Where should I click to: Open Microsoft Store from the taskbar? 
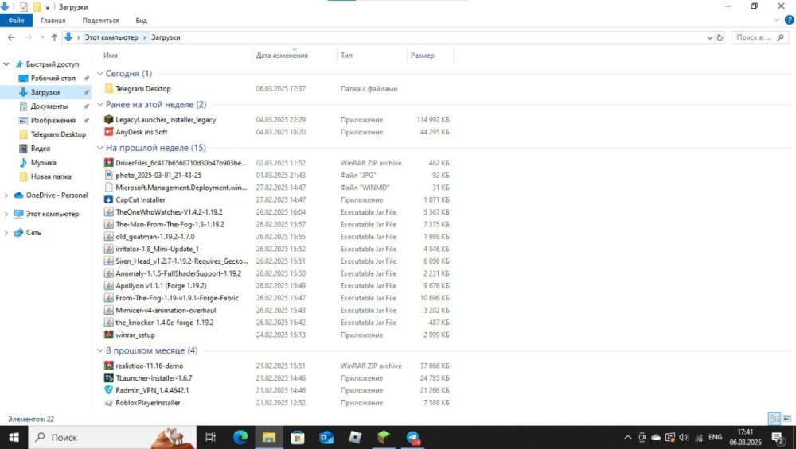coord(298,437)
